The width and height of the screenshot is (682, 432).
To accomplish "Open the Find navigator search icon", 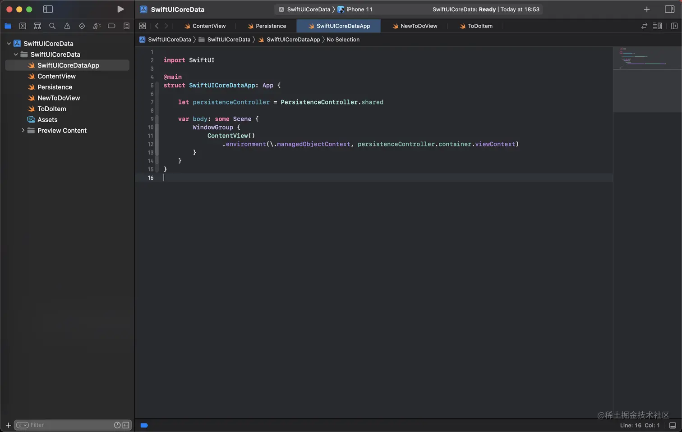I will coord(52,26).
